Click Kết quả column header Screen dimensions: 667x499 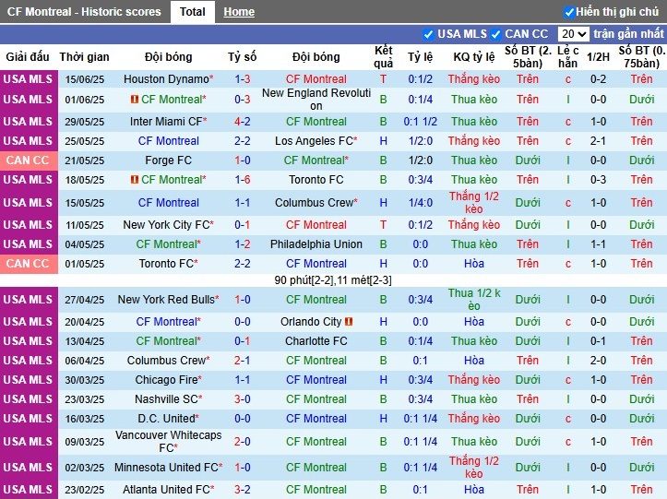coord(383,57)
